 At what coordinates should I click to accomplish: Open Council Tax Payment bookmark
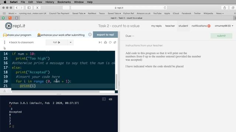(59, 13)
